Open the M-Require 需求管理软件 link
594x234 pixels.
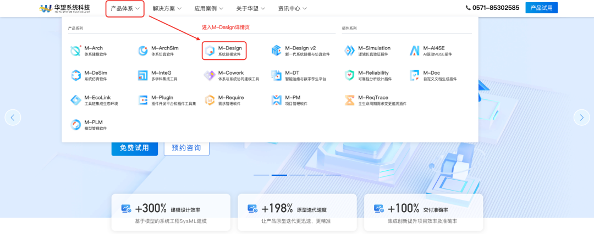click(x=224, y=100)
